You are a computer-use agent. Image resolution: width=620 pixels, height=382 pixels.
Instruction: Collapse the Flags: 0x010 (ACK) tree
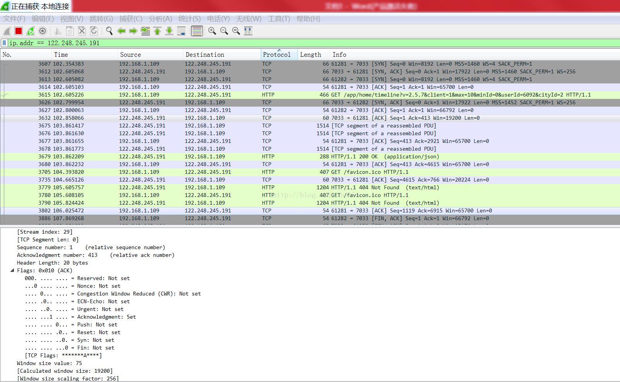coord(12,270)
